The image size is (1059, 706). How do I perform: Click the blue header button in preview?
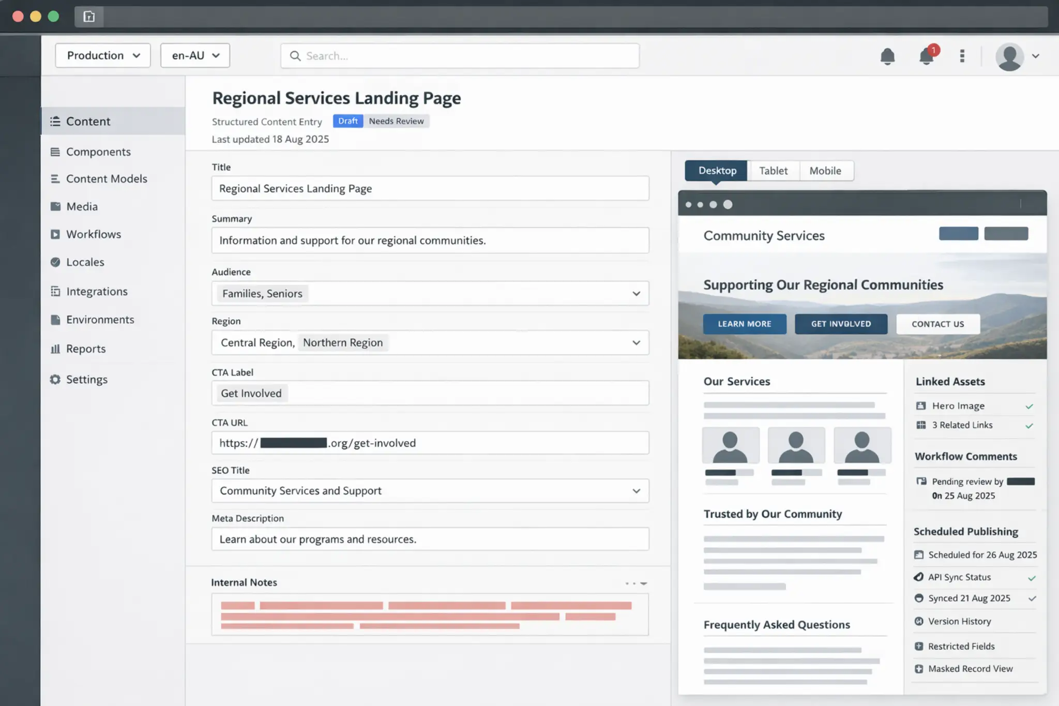[959, 233]
